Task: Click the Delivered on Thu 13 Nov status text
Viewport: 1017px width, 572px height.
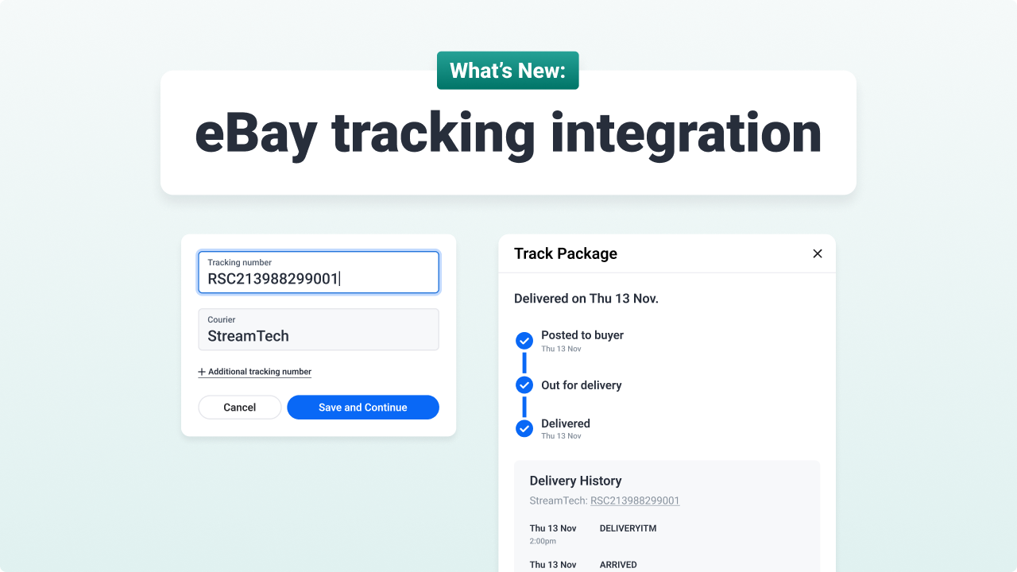Action: coord(586,298)
